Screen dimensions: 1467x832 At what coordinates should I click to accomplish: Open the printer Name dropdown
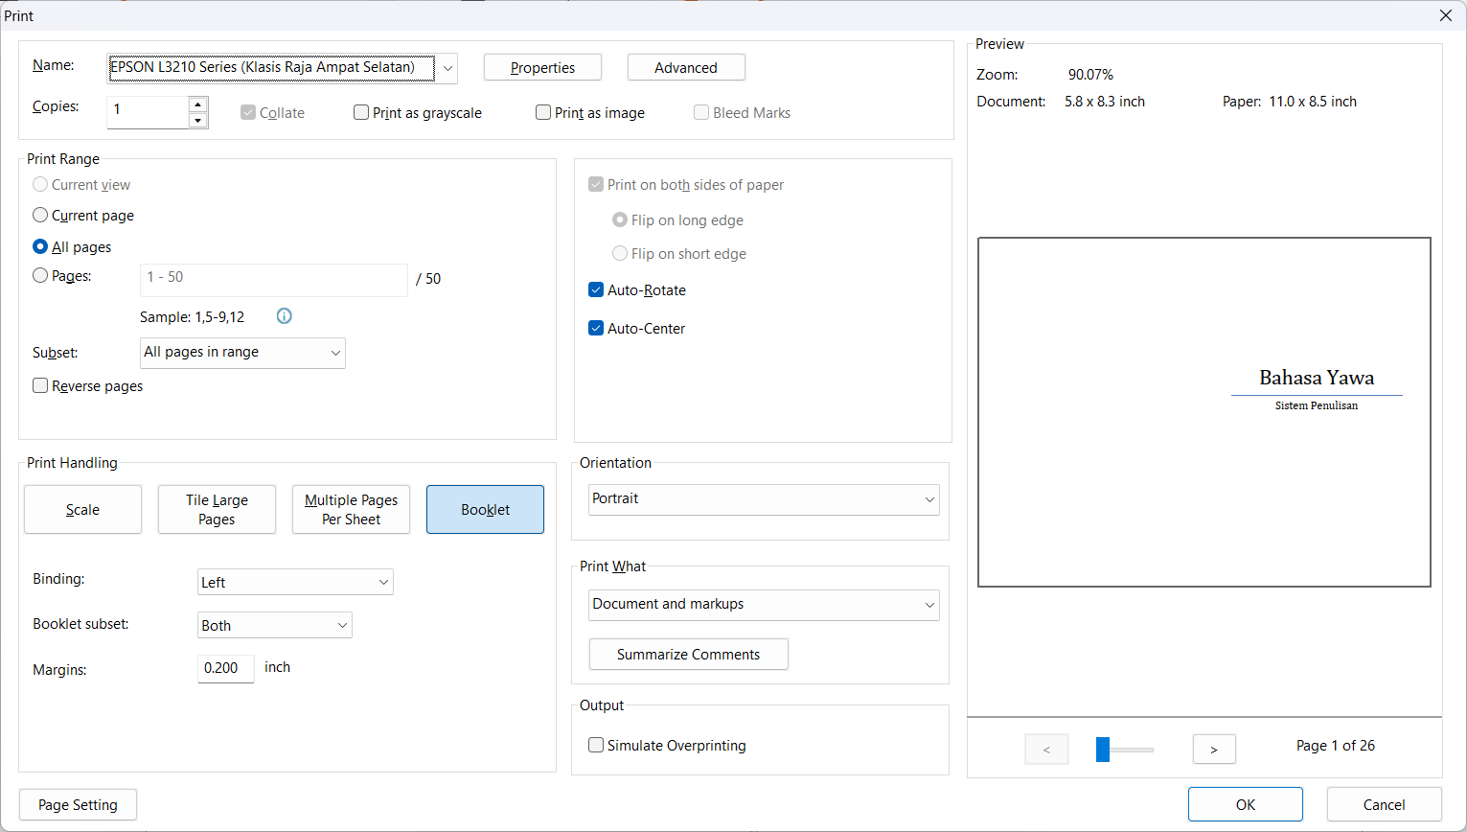tap(447, 68)
